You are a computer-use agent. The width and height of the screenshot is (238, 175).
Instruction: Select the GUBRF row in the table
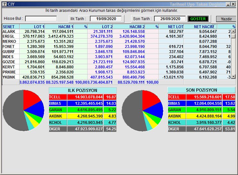116,52
